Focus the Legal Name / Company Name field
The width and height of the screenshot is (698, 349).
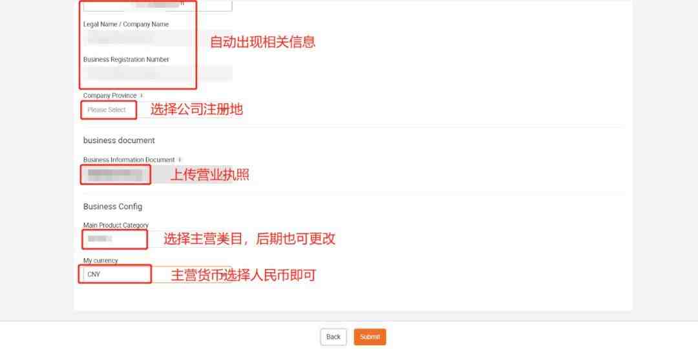[158, 38]
